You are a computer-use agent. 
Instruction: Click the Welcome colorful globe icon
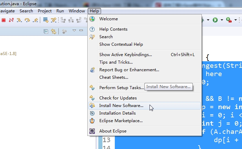coord(92,19)
